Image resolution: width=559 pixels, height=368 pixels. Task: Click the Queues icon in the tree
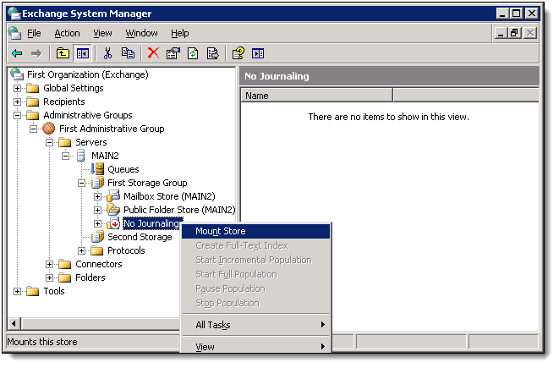pos(97,168)
